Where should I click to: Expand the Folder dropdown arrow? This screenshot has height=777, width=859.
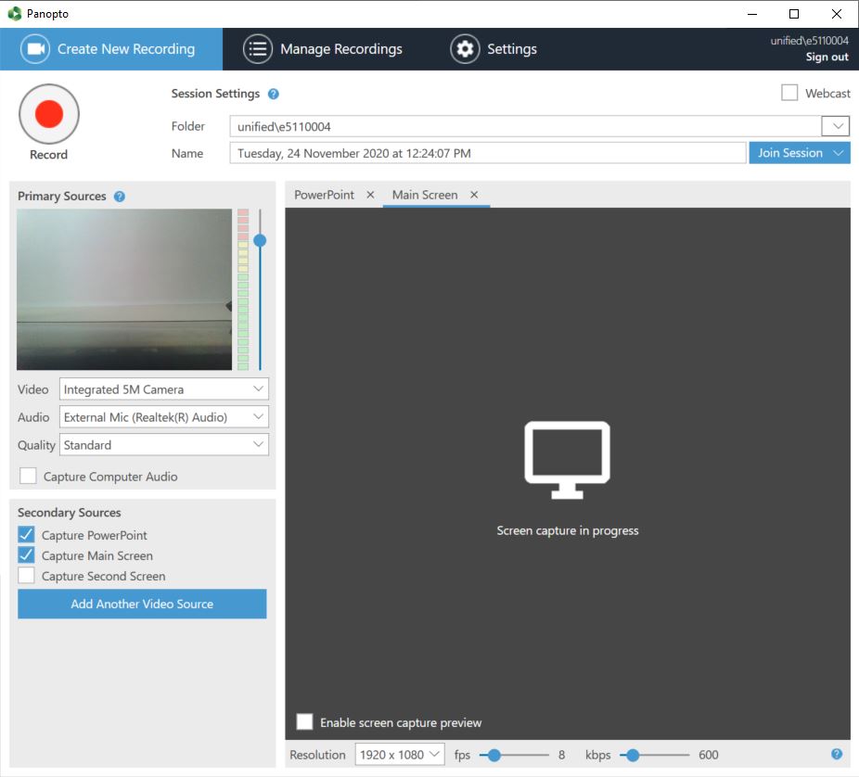click(836, 126)
